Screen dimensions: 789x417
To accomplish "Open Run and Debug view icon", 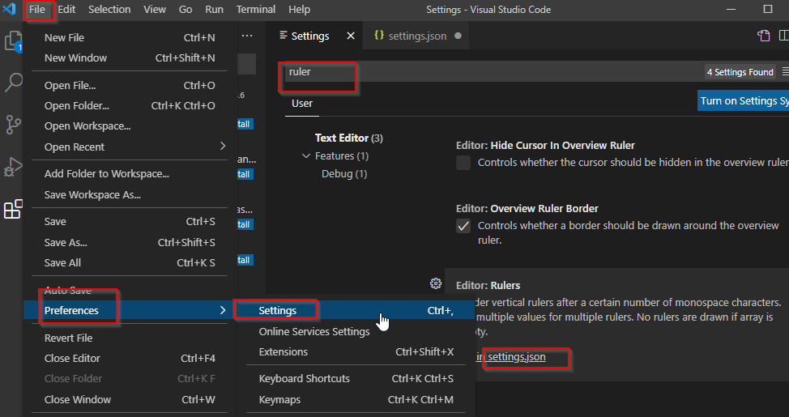I will click(x=13, y=167).
